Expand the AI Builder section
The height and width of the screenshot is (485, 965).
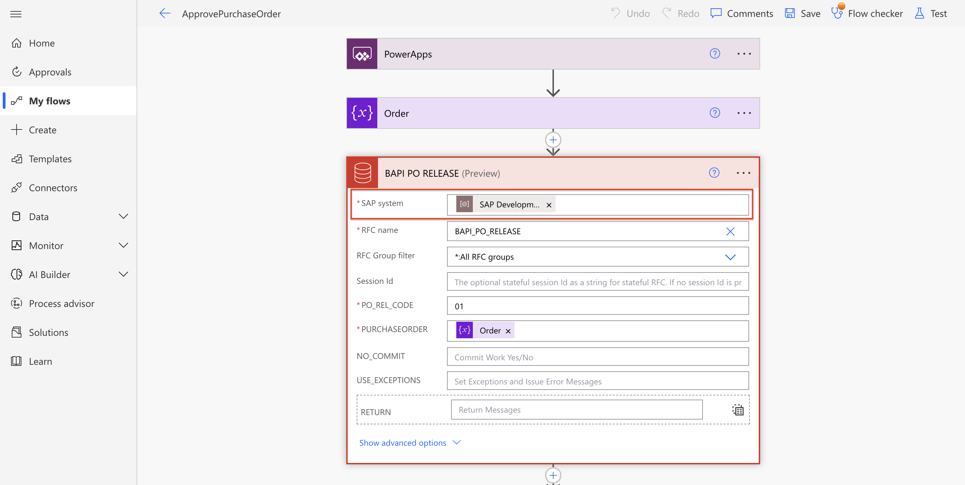point(123,274)
